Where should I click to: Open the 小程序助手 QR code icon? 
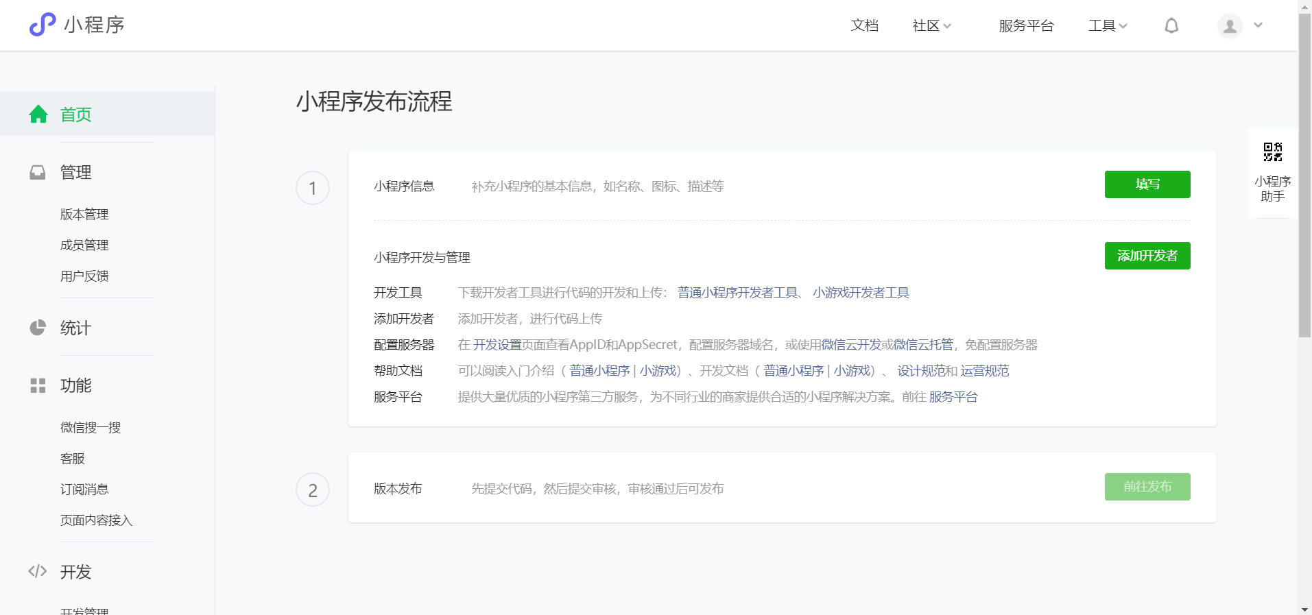point(1273,152)
